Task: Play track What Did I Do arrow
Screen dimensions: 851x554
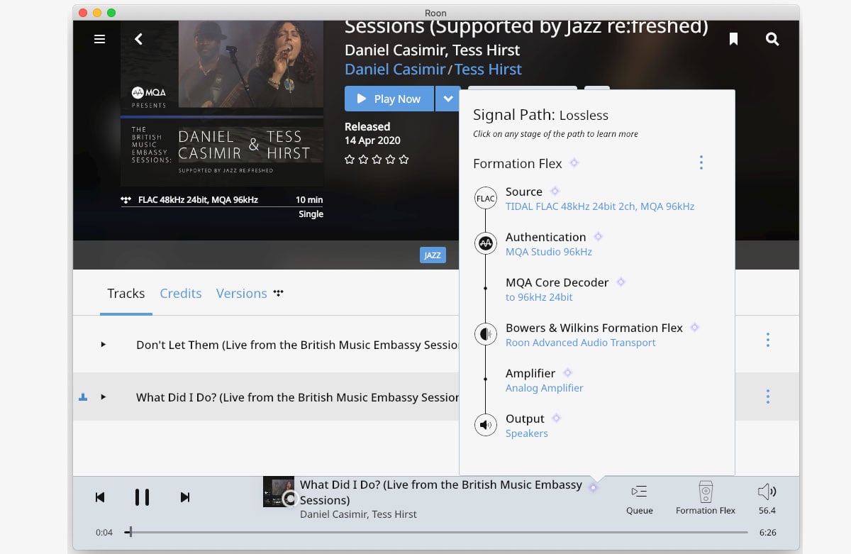Action: (104, 397)
